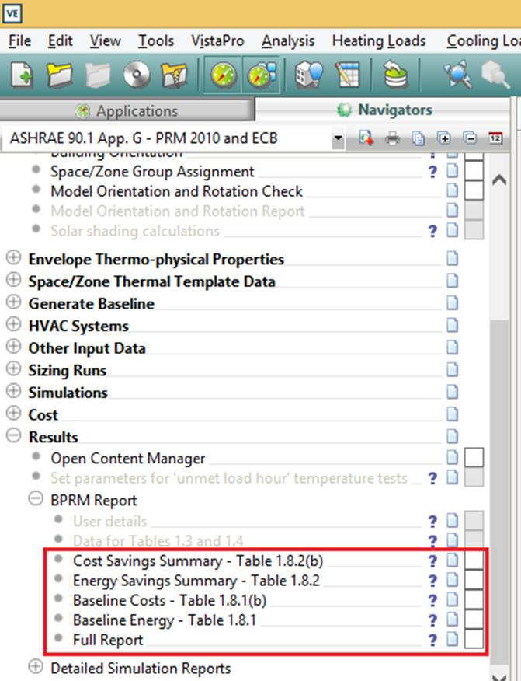This screenshot has width=521, height=681.
Task: Open the Tools menu
Action: (156, 41)
